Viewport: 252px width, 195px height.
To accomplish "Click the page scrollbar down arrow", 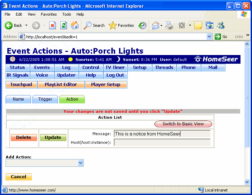I will [x=247, y=182].
